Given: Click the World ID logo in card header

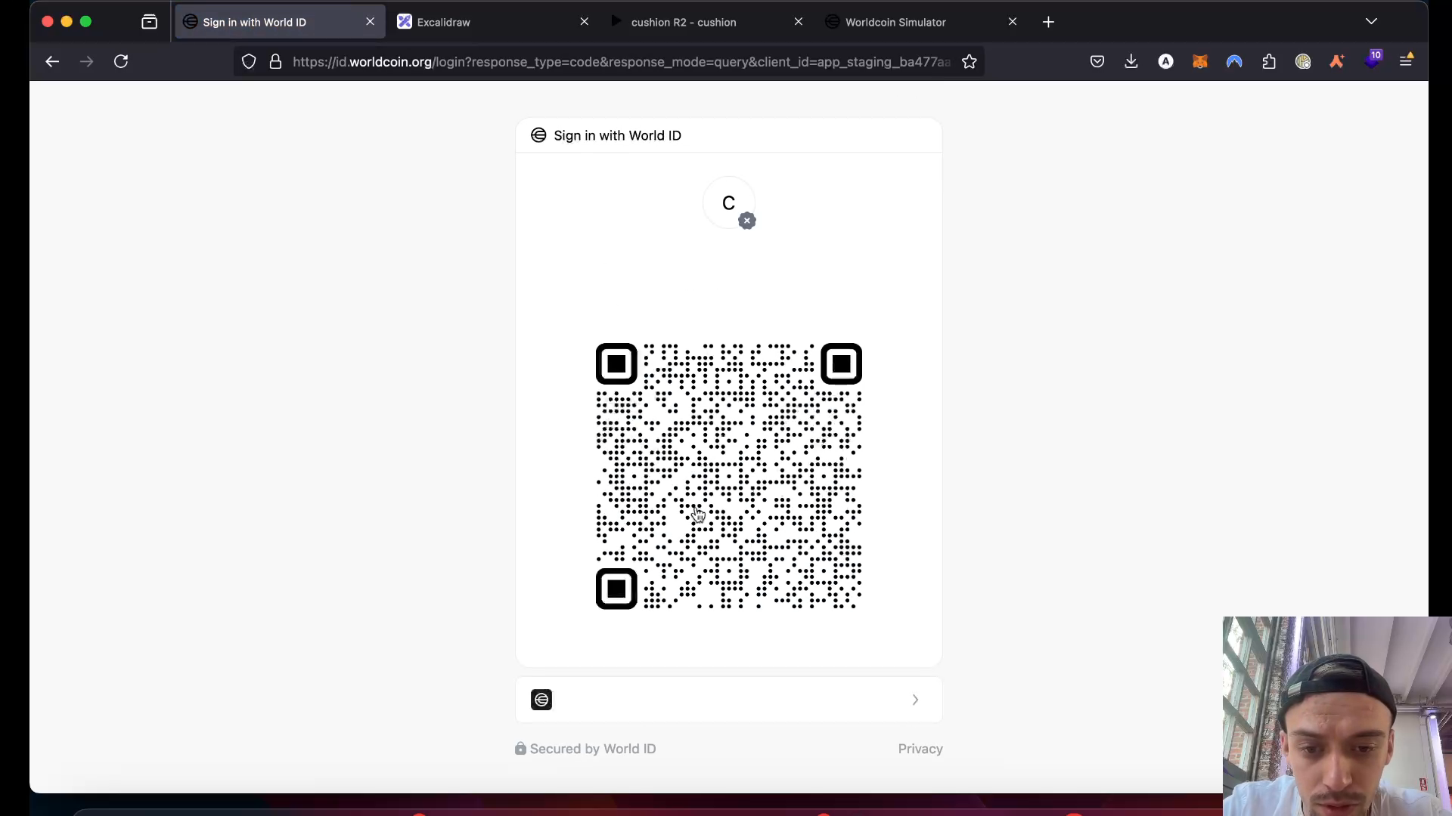Looking at the screenshot, I should (x=538, y=135).
